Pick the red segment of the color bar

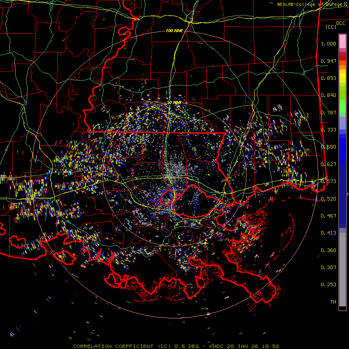(x=342, y=58)
